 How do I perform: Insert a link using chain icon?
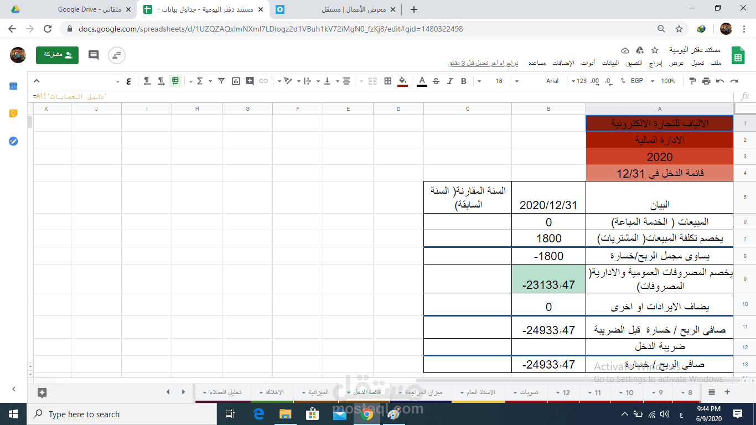(x=263, y=81)
